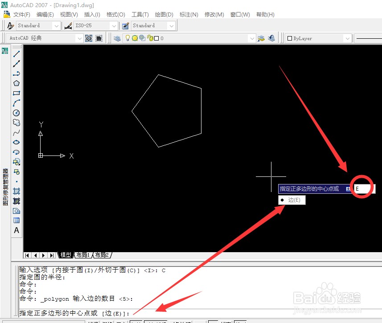Toggle layer 0 viewport freeze icon
Screen dimensions: 382x323
point(142,38)
